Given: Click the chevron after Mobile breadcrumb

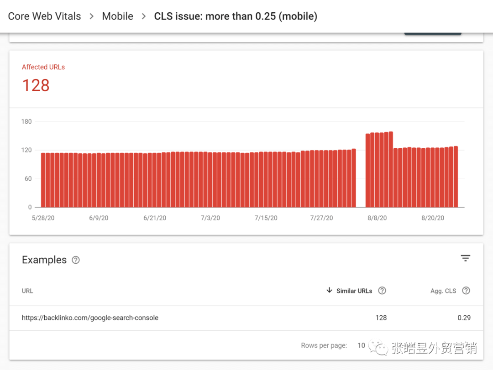Looking at the screenshot, I should click(144, 16).
